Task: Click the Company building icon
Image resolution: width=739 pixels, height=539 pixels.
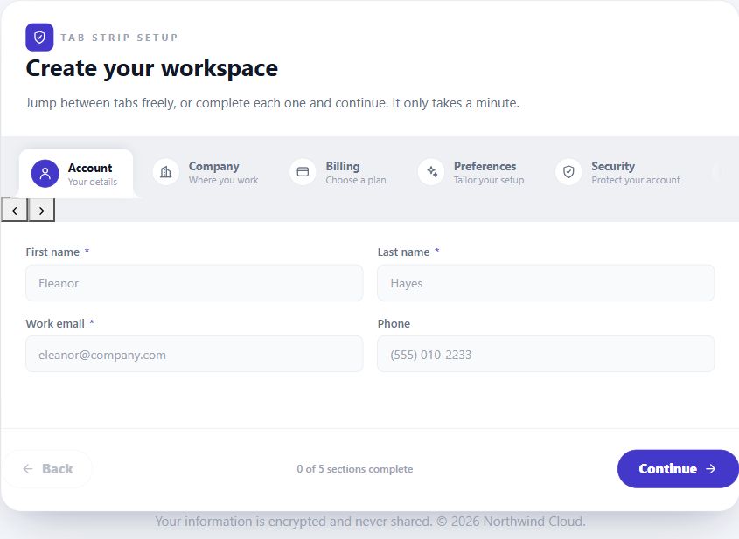Action: point(166,172)
